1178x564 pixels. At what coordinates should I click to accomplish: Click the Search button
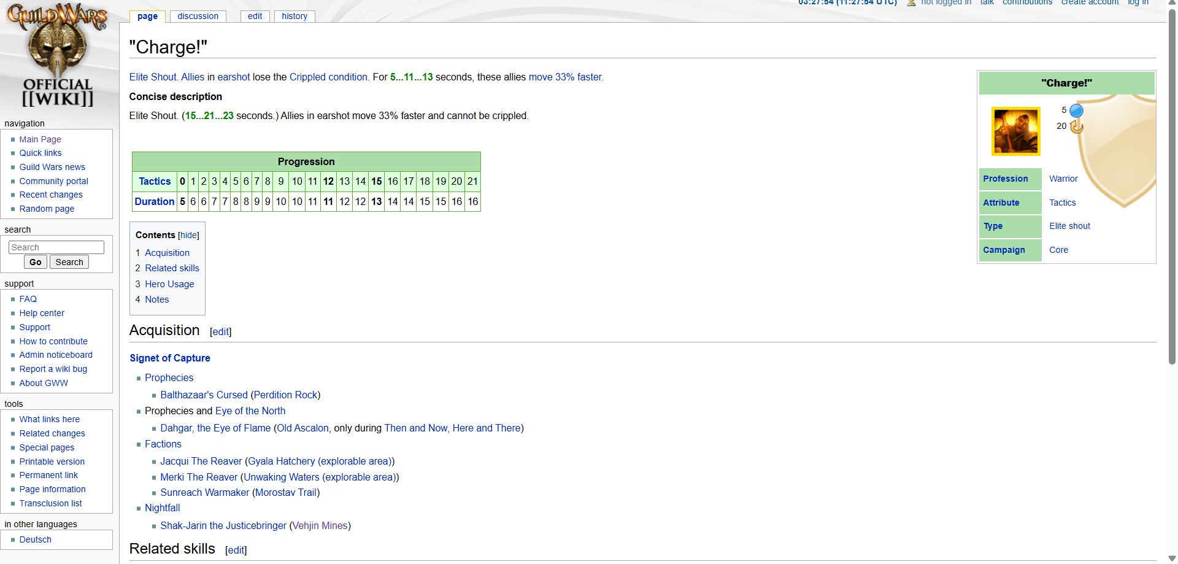pos(69,262)
